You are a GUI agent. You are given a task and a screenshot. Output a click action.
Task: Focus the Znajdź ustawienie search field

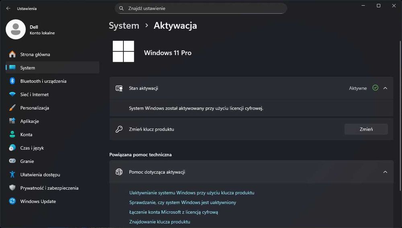(201, 8)
